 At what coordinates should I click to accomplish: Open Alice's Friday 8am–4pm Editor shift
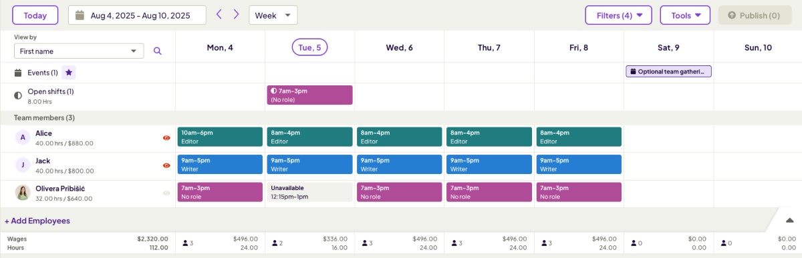579,137
